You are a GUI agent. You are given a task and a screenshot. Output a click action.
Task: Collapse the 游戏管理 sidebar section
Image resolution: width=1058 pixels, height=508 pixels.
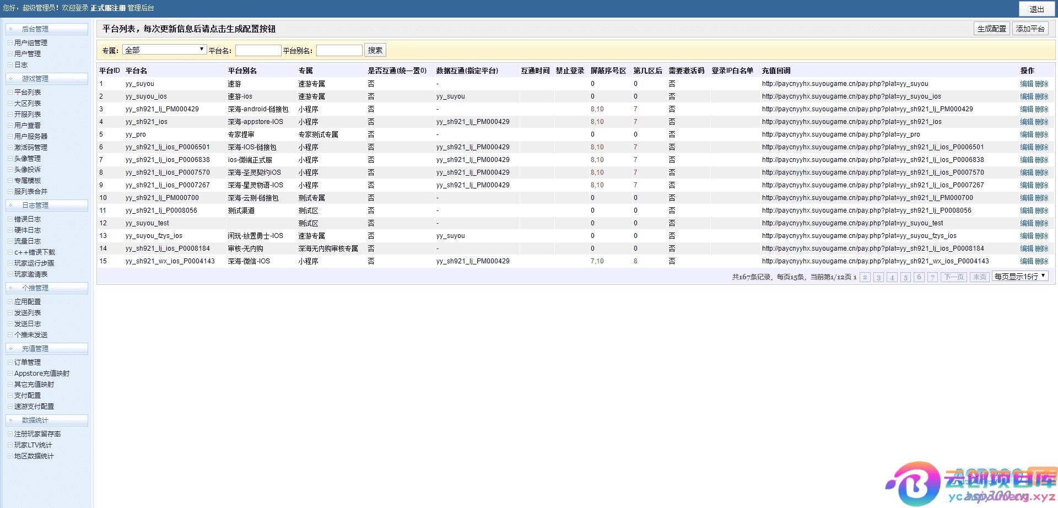click(x=46, y=79)
